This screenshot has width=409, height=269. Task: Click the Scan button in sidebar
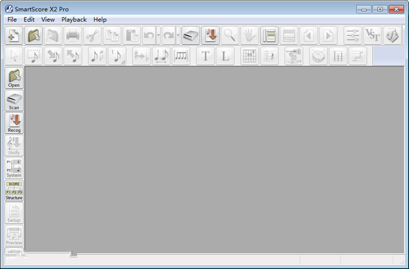point(14,101)
